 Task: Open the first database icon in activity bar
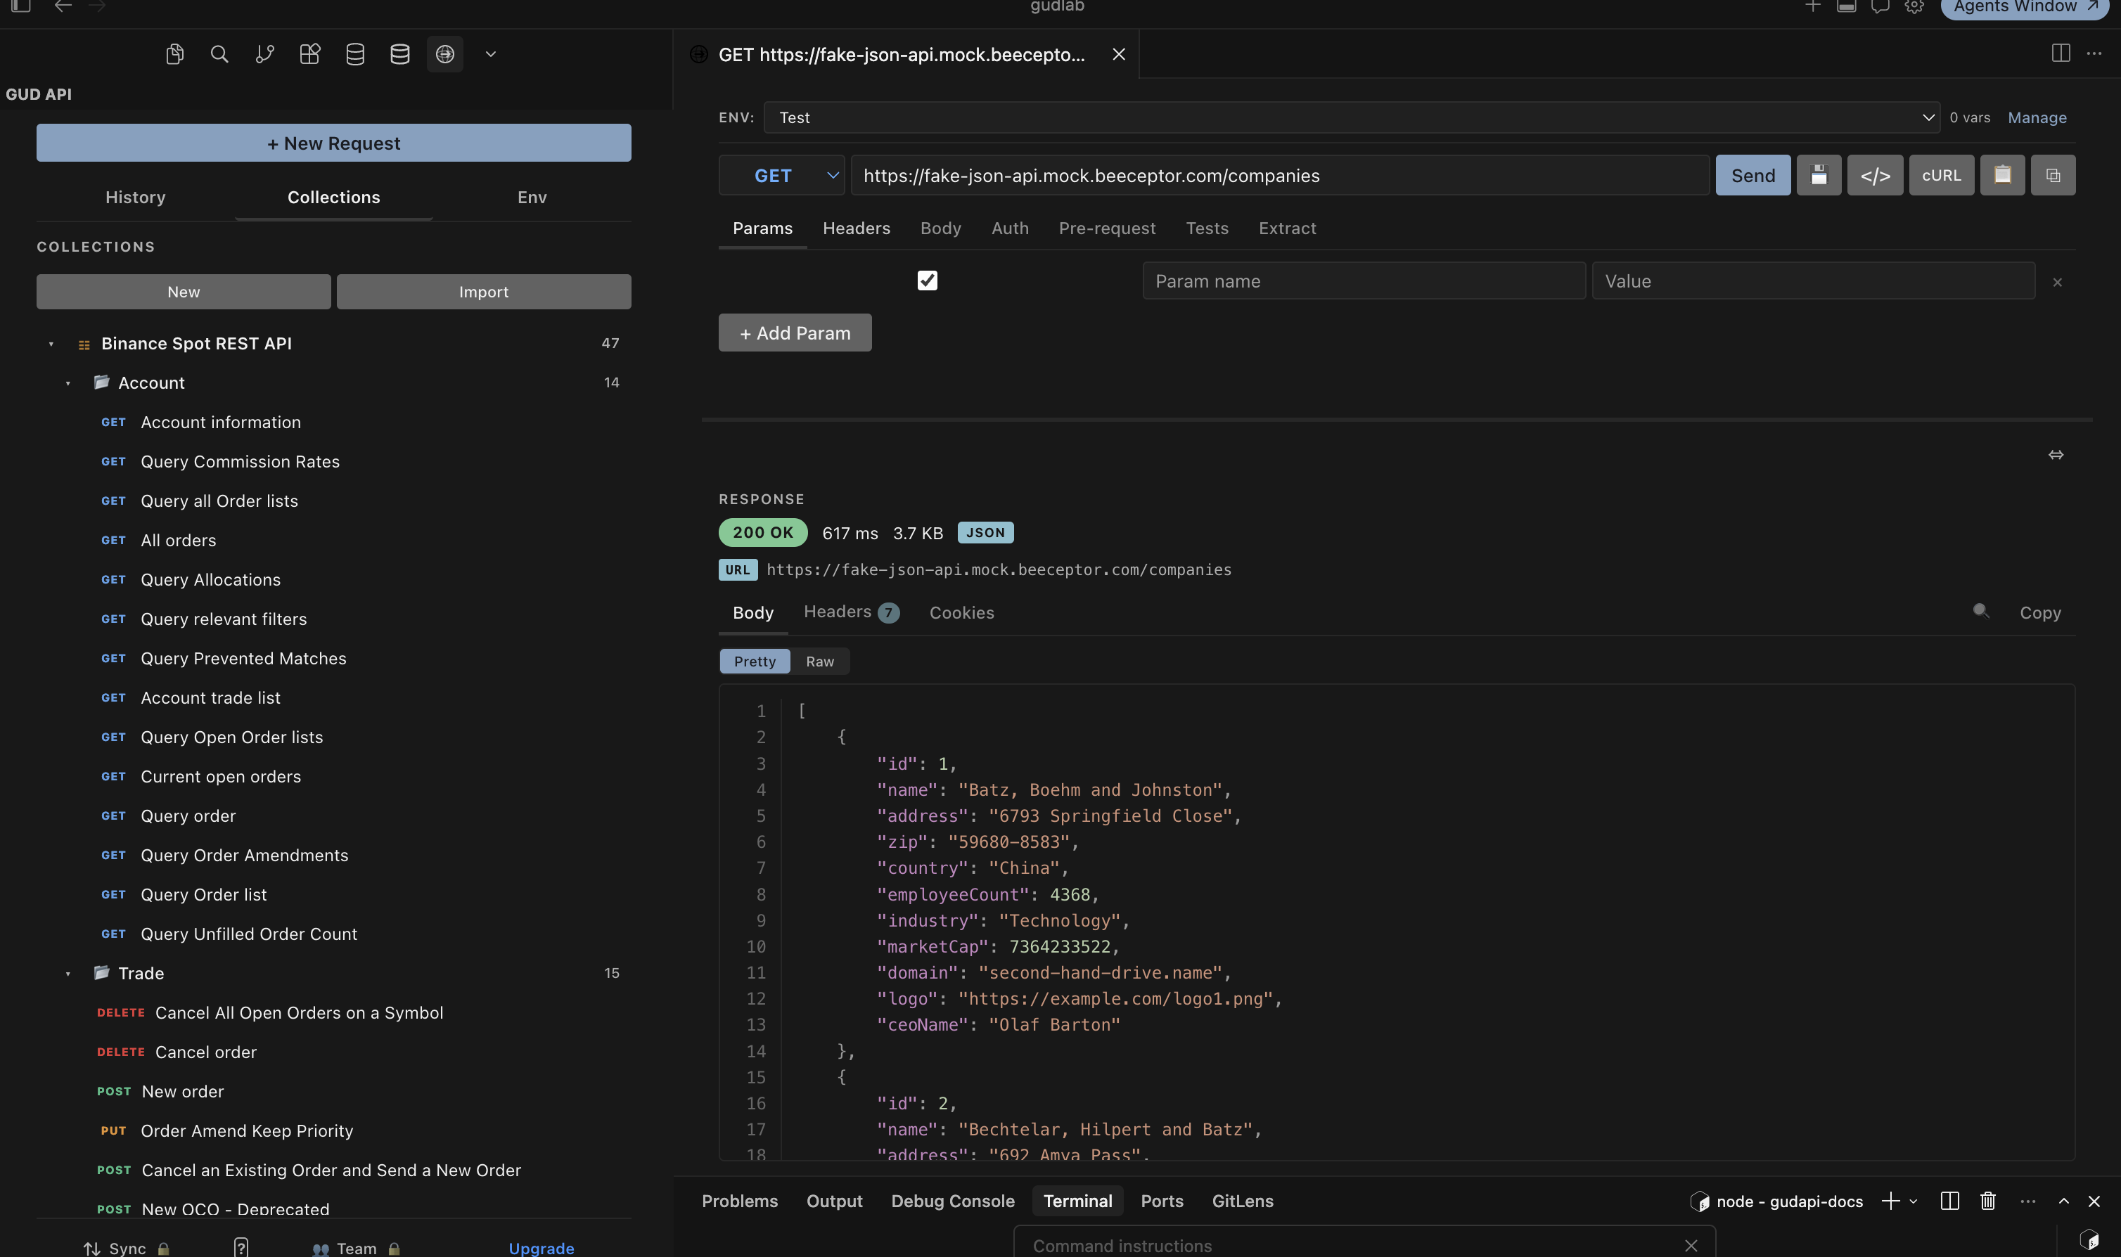355,54
